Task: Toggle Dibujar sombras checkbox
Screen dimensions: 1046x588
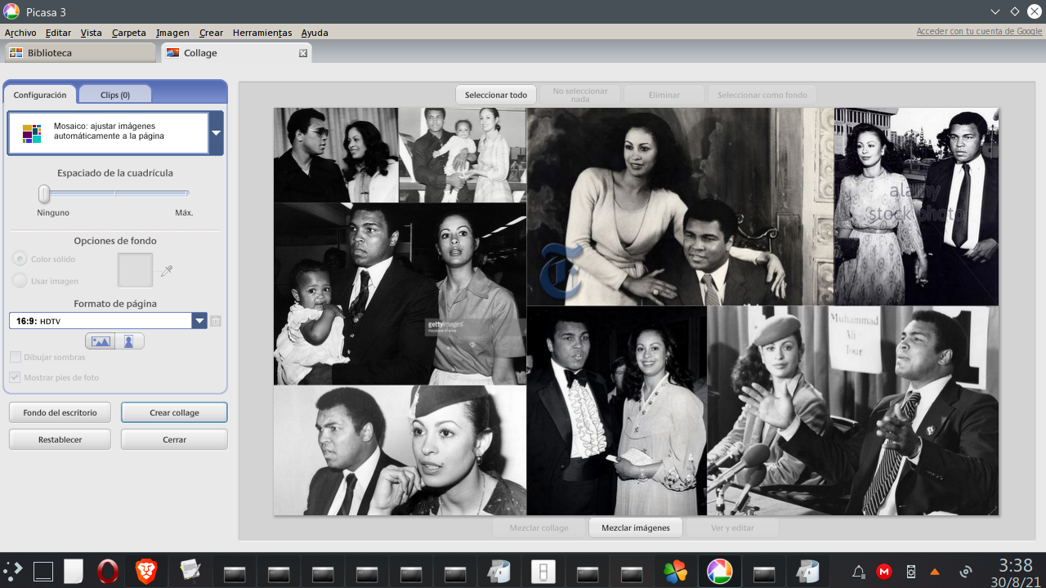Action: [x=15, y=357]
